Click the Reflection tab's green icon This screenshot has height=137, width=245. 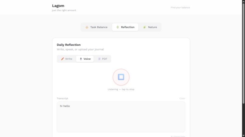[x=118, y=27]
